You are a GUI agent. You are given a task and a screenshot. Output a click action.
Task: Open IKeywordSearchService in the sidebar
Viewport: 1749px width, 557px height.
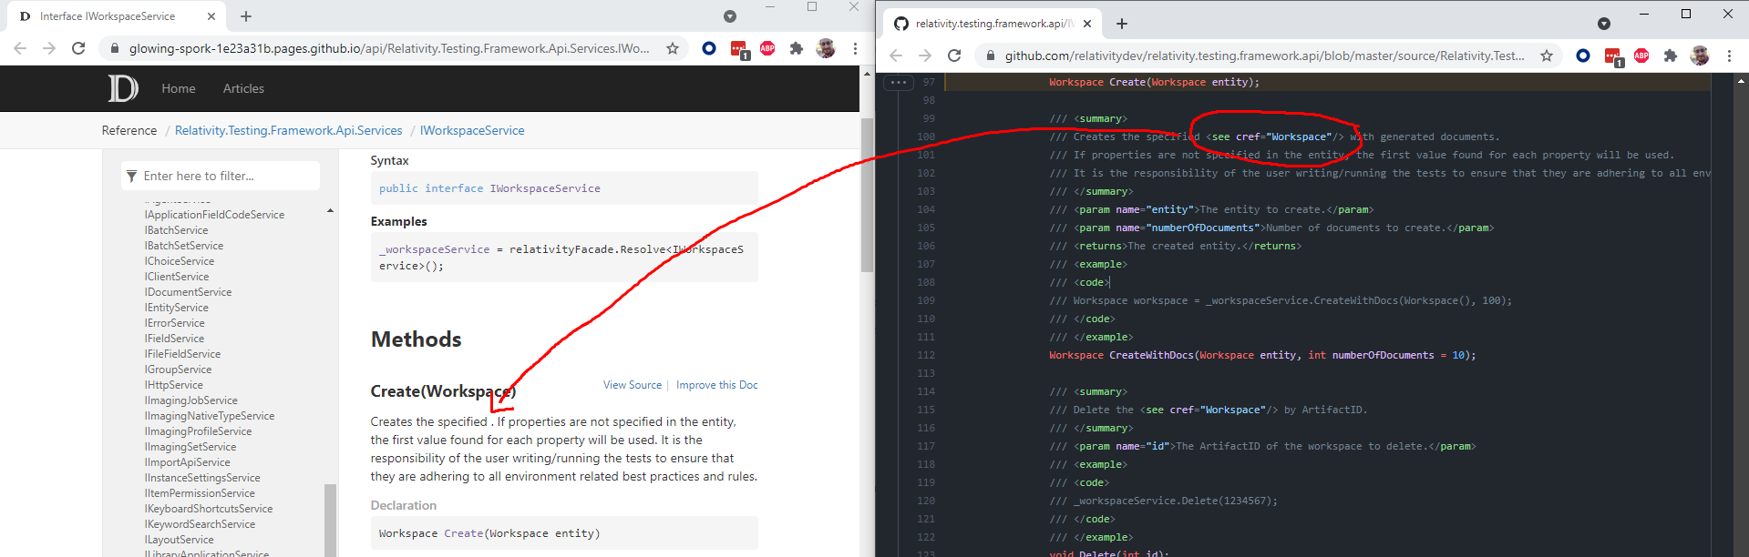(200, 524)
